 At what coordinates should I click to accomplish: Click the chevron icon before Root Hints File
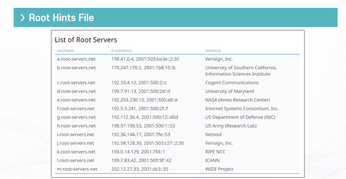[22, 18]
